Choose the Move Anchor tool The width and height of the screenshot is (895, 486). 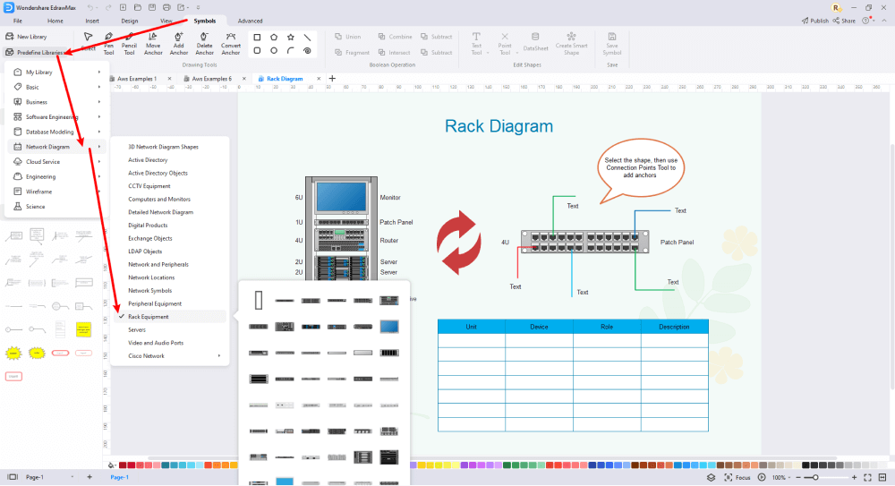tap(153, 43)
